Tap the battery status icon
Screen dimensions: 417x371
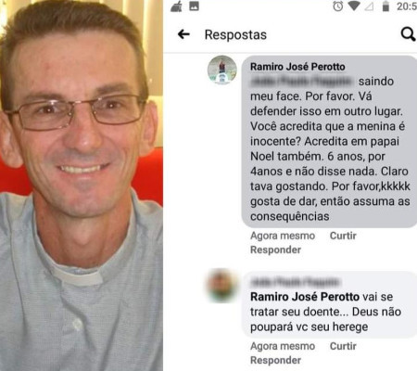click(x=385, y=6)
